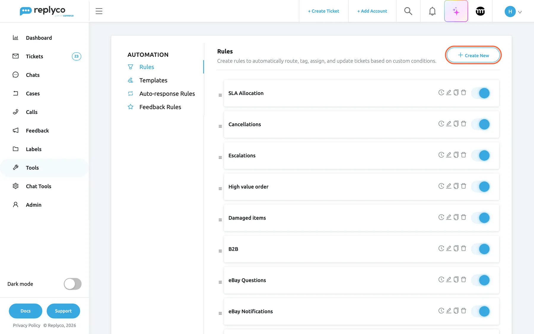This screenshot has height=334, width=534.
Task: Follow the Privacy Policy link
Action: [26, 325]
